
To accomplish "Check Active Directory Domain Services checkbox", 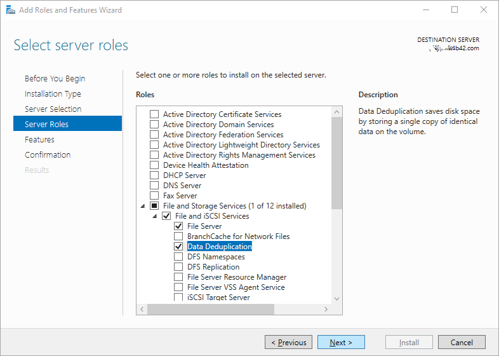I will tap(154, 125).
